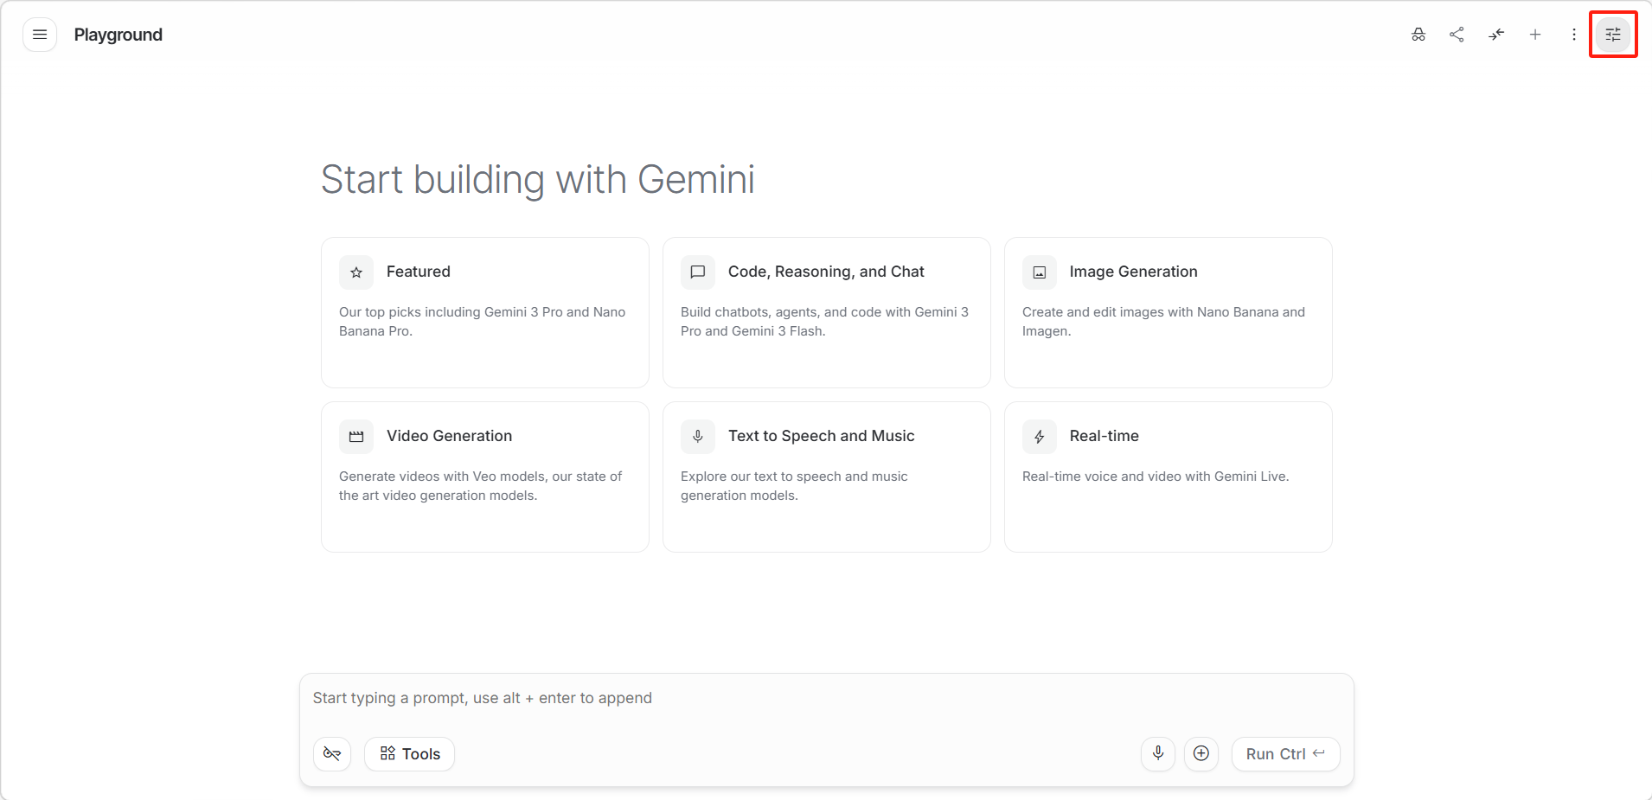Click 'Start building with Gemini' heading
Screen dimensions: 1652x800
coord(538,180)
